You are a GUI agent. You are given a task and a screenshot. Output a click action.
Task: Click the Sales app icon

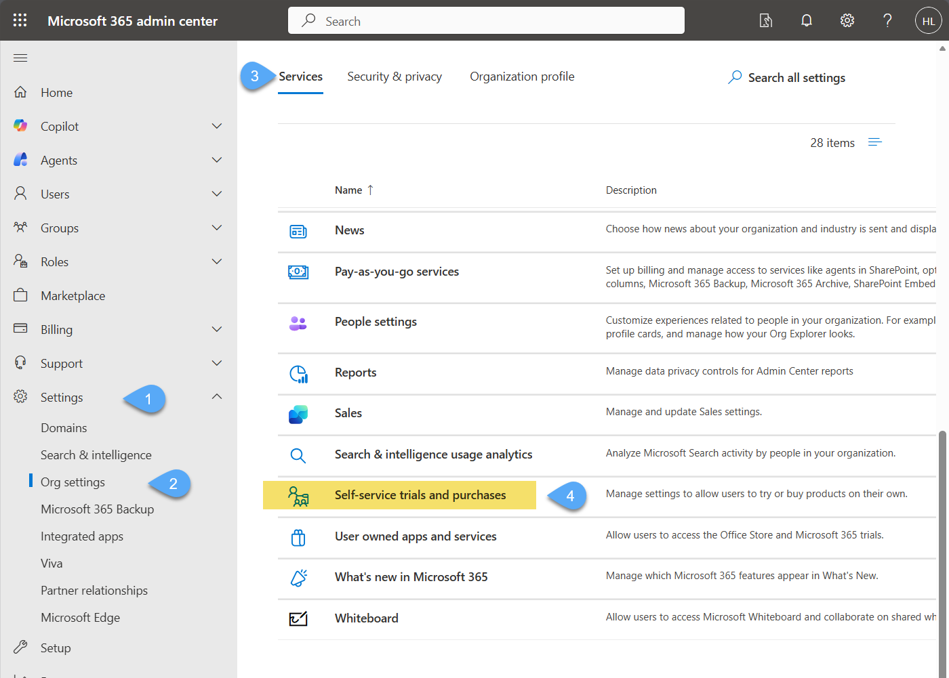tap(298, 415)
